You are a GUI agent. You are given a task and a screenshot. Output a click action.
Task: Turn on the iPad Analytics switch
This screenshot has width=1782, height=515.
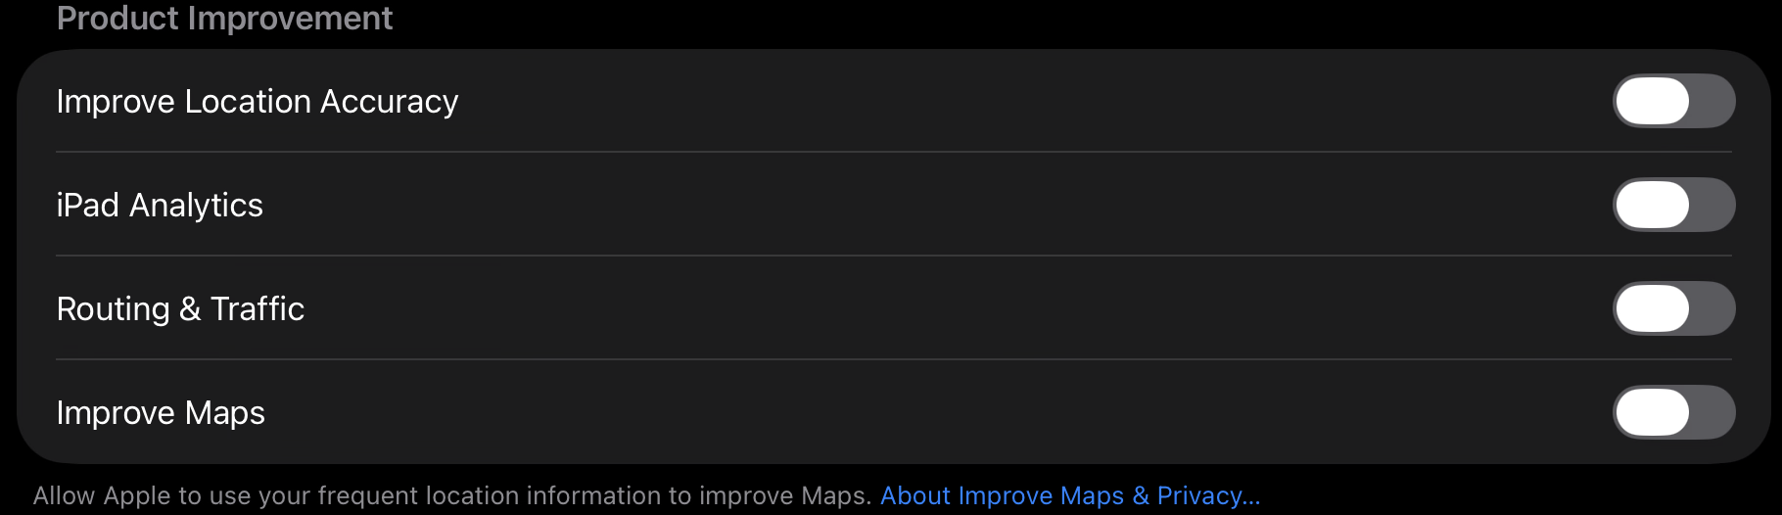(1673, 205)
